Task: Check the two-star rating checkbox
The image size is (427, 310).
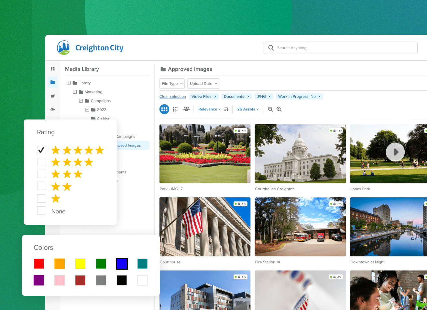Action: (x=41, y=186)
